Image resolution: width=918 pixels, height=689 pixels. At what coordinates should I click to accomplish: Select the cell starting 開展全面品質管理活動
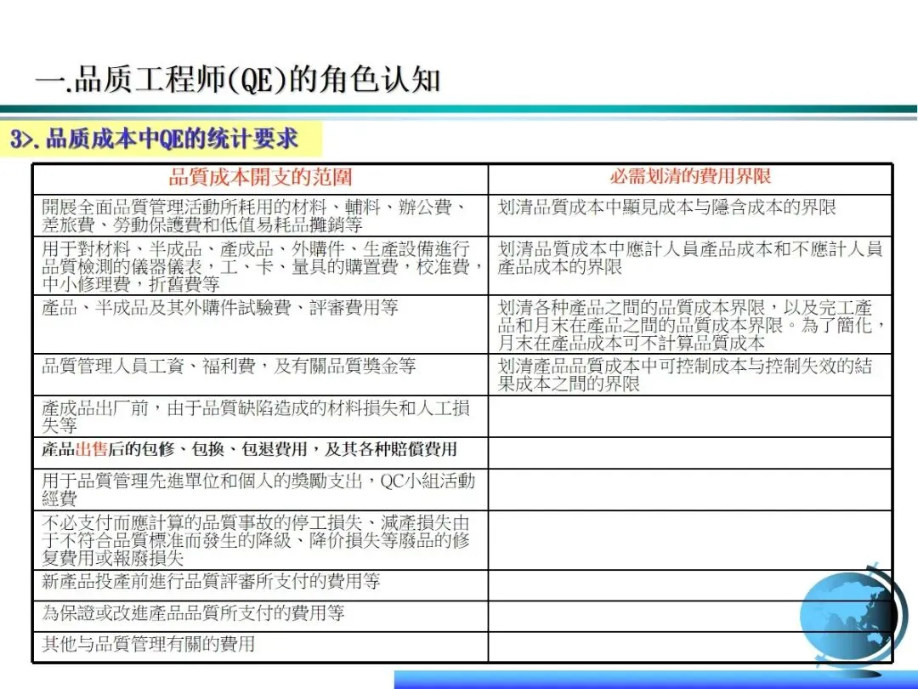[x=261, y=215]
